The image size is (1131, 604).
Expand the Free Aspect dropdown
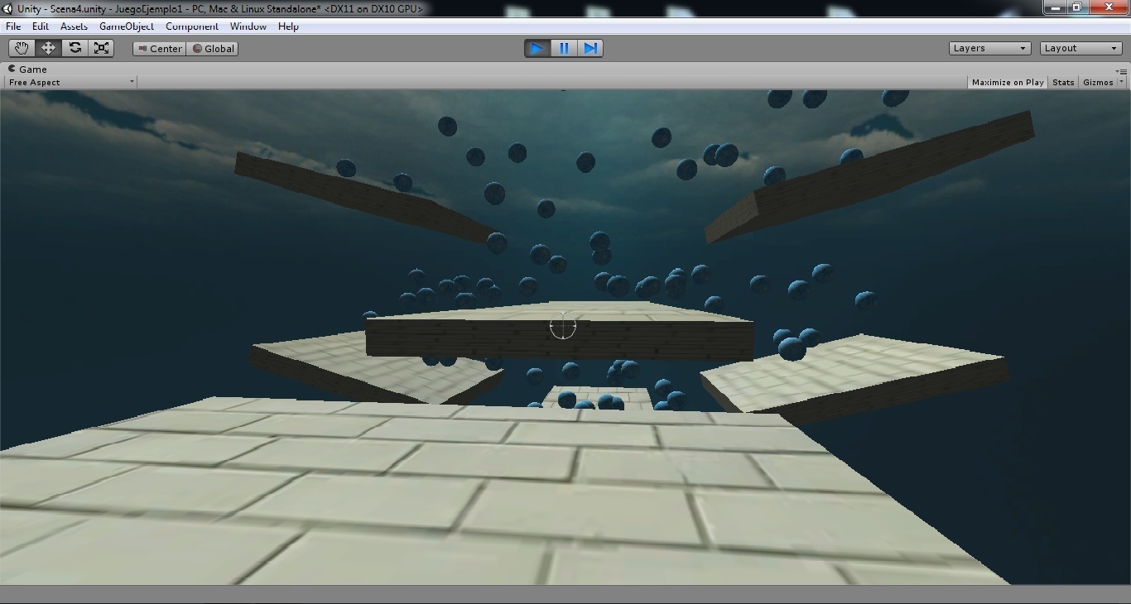pyautogui.click(x=70, y=82)
